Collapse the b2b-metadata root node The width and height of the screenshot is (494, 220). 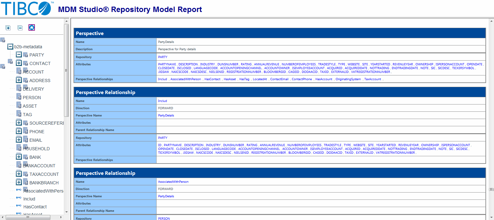click(x=10, y=46)
